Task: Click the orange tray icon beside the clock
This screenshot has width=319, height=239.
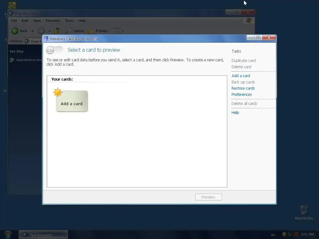Action: click(296, 234)
